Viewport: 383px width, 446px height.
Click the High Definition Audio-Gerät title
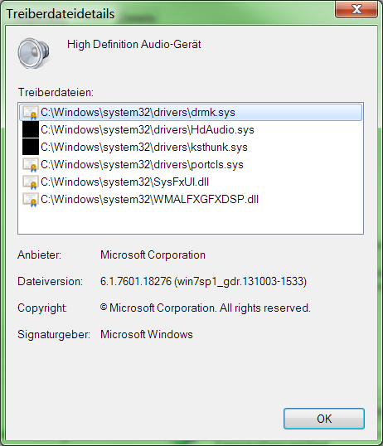(134, 45)
